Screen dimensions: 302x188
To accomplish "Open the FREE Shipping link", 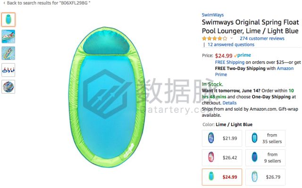I will point(230,62).
